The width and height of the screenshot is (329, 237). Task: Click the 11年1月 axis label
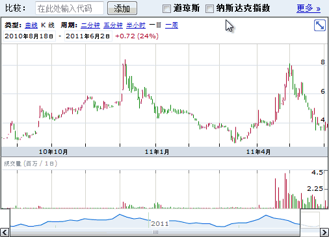coord(157,152)
